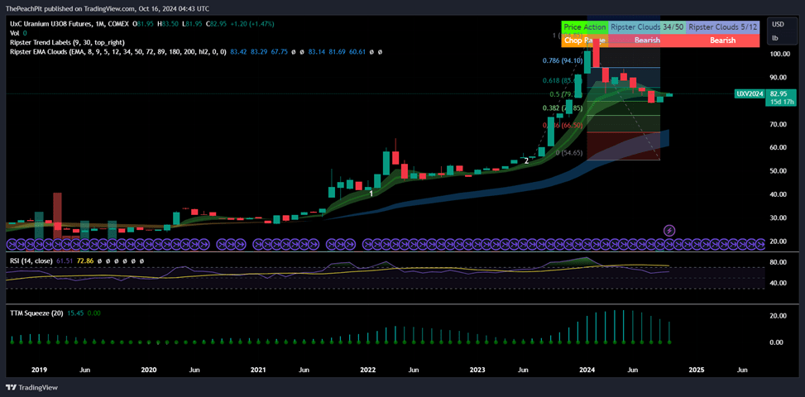The height and width of the screenshot is (397, 805).
Task: Click the 30.00 price axis label
Action: coord(779,218)
